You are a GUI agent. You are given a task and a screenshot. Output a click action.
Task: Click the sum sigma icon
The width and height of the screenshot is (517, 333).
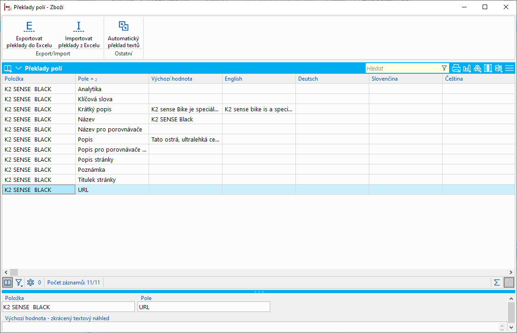(x=497, y=282)
